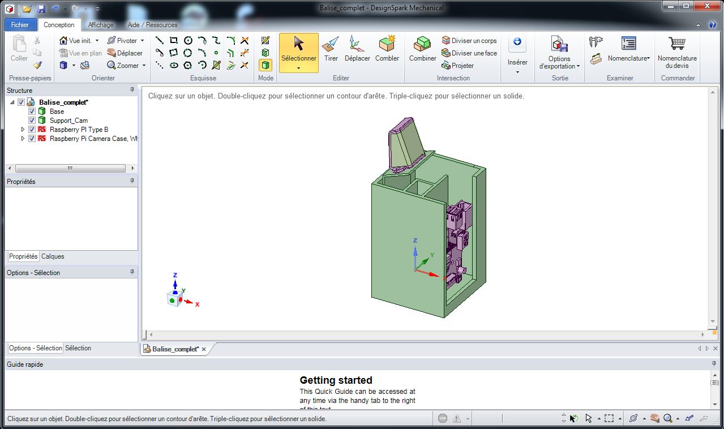The image size is (724, 429).
Task: Switch to the Calques tab
Action: [x=53, y=256]
